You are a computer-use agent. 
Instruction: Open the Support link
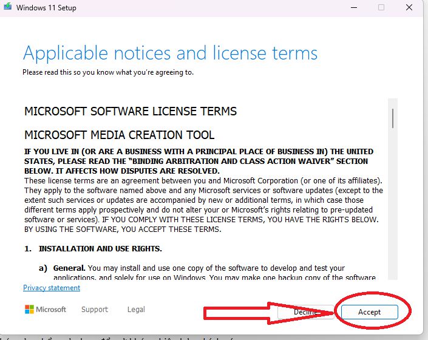coord(95,310)
